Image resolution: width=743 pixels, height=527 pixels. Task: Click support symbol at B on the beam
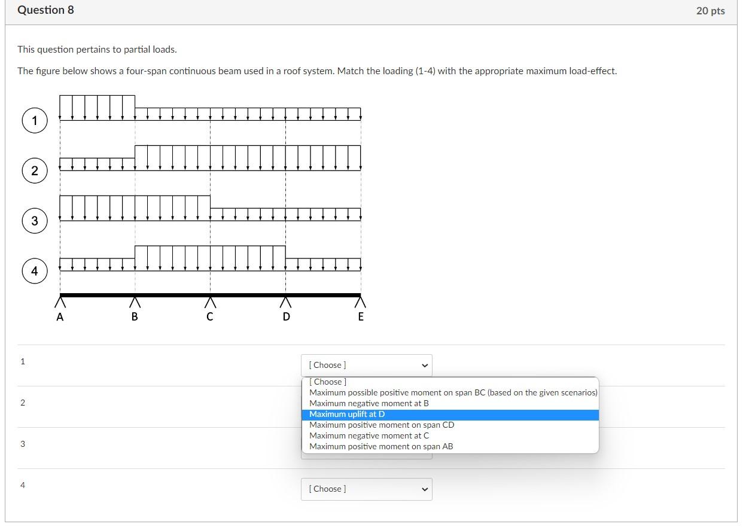point(135,302)
